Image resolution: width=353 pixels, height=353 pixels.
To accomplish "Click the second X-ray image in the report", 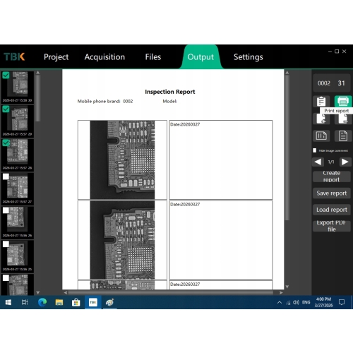I will [122, 240].
